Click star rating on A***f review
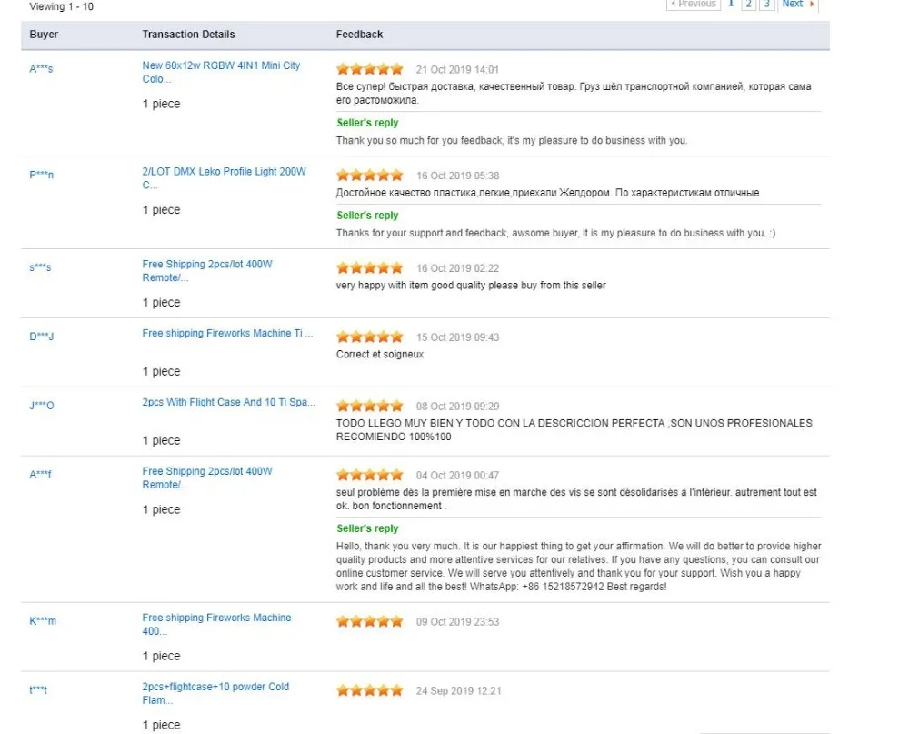This screenshot has height=734, width=909. [369, 474]
